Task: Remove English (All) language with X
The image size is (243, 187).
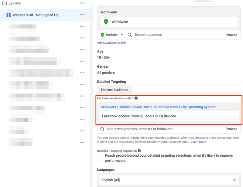Action: point(234,180)
